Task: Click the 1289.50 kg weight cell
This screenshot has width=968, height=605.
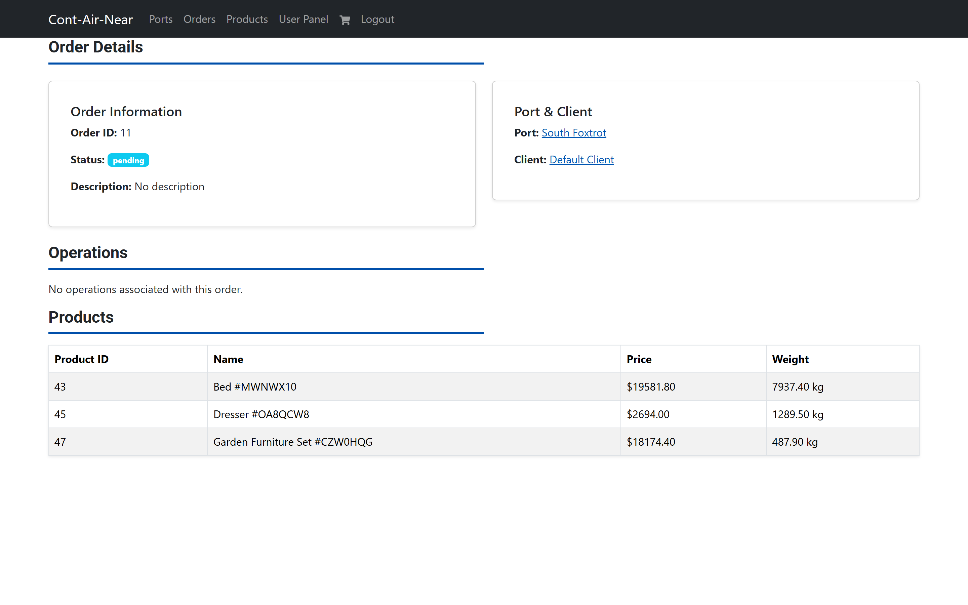Action: click(x=842, y=414)
